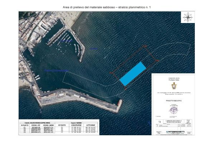
Task: Click the 'COORD. NORD' column header
Action: tap(48, 125)
